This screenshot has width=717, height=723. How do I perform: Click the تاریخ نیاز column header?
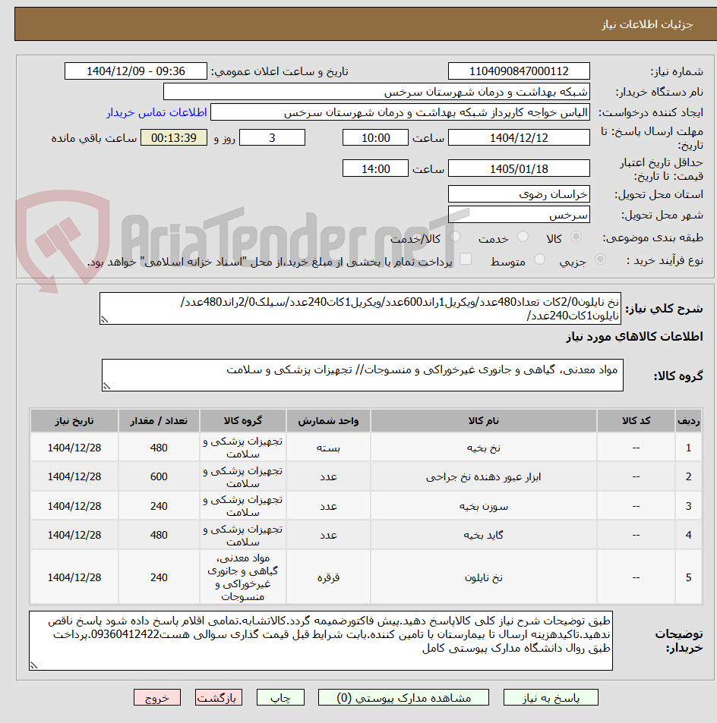(x=74, y=420)
